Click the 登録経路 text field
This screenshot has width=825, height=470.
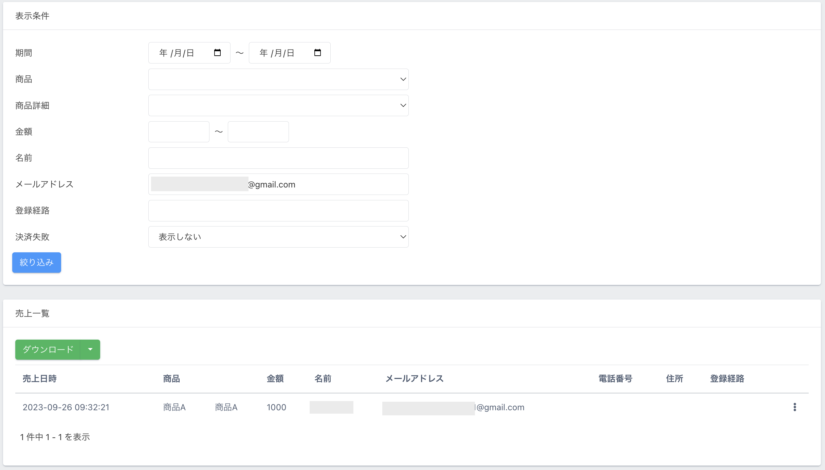278,211
